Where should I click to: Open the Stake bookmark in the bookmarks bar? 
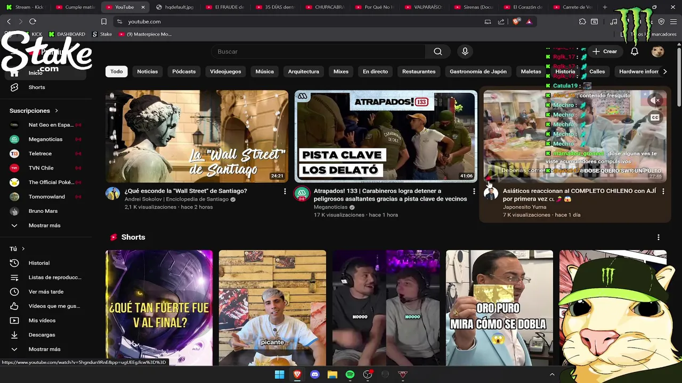pos(102,34)
